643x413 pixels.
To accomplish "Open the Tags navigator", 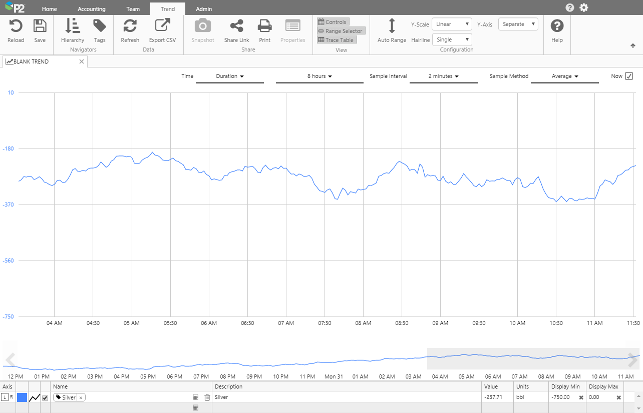I will (100, 26).
